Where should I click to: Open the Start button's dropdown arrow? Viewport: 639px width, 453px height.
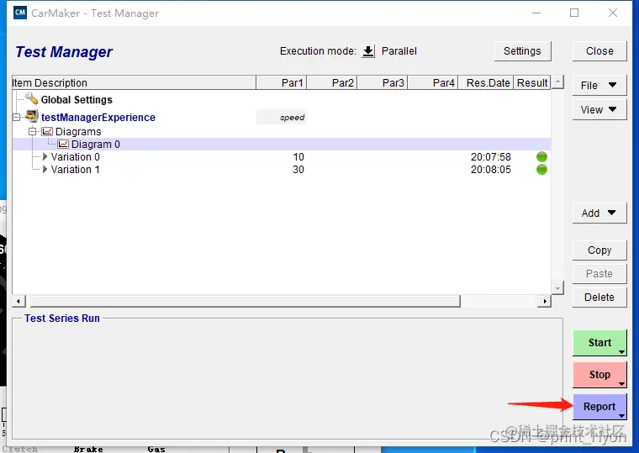point(621,352)
